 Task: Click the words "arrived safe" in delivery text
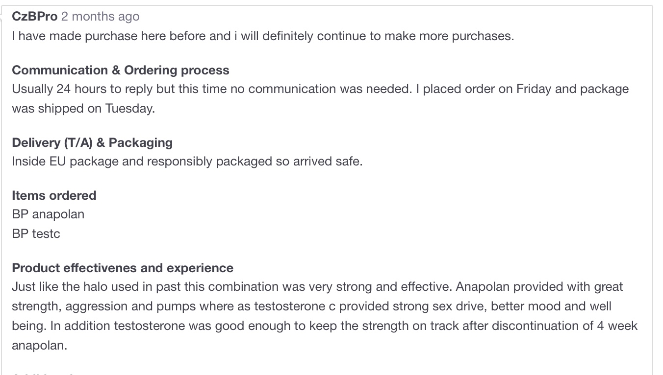(327, 162)
